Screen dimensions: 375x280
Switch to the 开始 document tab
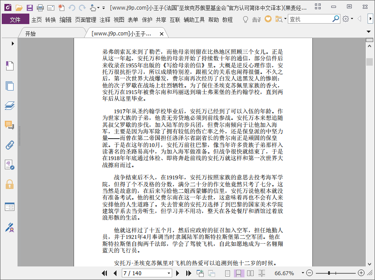51,33
